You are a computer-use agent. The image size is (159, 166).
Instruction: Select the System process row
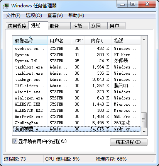[76, 55]
